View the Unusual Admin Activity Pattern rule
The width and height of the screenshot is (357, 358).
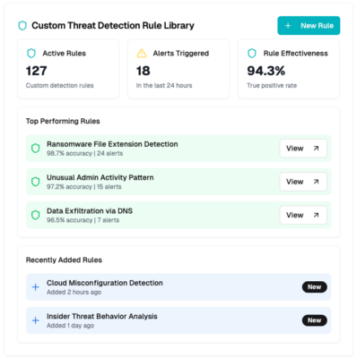303,182
